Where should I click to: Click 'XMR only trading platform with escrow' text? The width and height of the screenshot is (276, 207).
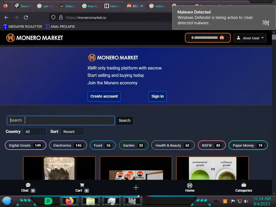click(125, 68)
